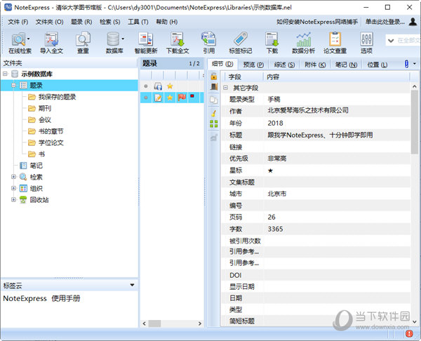Toggle the star on the selected record row

[170, 98]
